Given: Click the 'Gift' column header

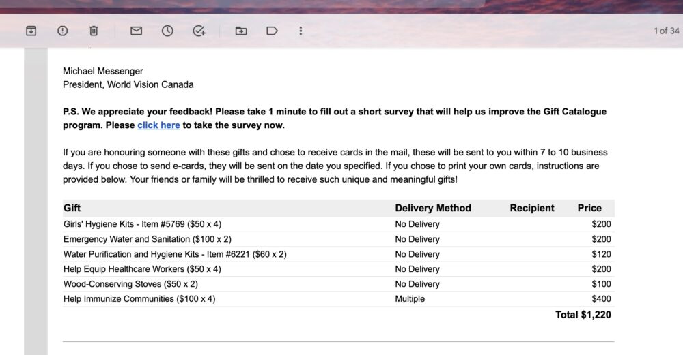Looking at the screenshot, I should pos(72,208).
